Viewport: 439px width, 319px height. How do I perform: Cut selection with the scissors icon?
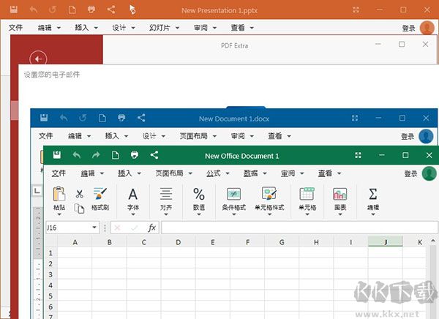[x=80, y=194]
